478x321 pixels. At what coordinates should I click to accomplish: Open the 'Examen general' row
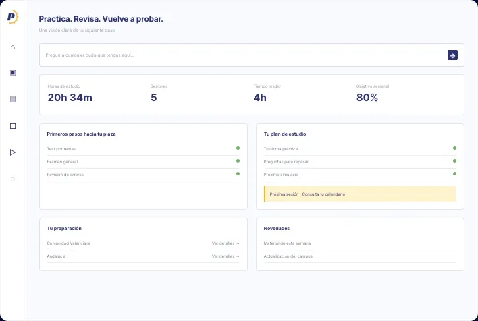click(143, 162)
